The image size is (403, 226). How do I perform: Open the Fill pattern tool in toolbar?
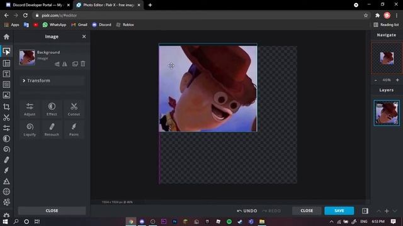(6, 85)
